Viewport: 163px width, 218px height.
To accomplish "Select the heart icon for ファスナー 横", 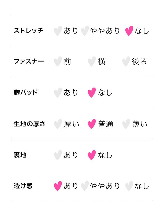I will 92,62.
